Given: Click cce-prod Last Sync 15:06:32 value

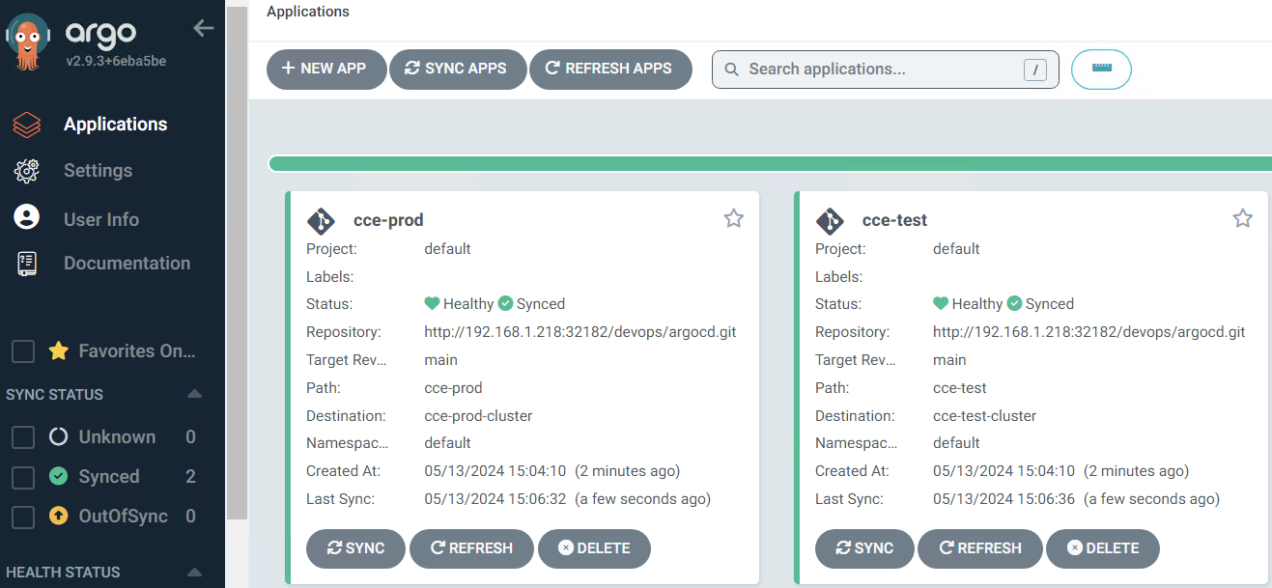Looking at the screenshot, I should pyautogui.click(x=567, y=499).
